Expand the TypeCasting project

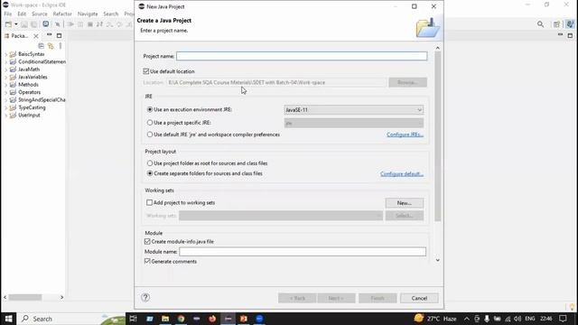pos(6,107)
